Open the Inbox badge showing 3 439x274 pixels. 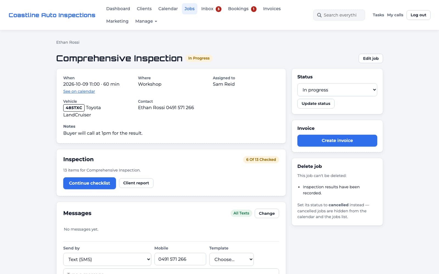pos(218,9)
